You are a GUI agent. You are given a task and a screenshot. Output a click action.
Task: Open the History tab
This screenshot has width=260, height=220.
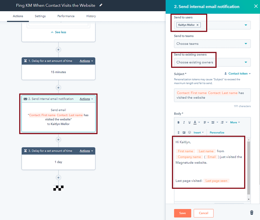(91, 16)
